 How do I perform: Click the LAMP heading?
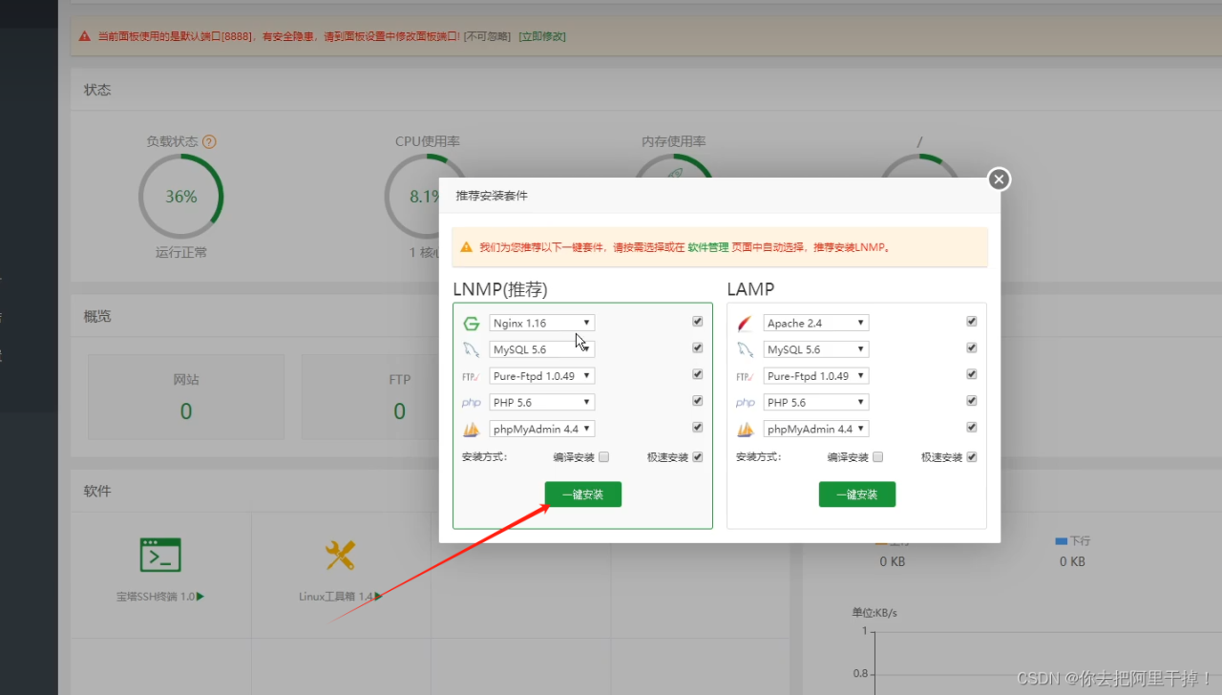click(750, 289)
